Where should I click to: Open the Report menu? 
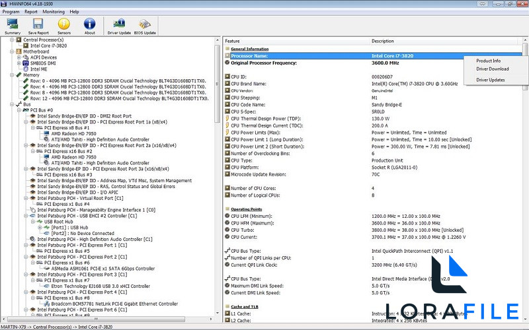(x=30, y=11)
